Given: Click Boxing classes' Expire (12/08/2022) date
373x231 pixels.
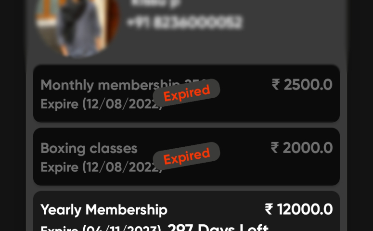Looking at the screenshot, I should point(102,167).
